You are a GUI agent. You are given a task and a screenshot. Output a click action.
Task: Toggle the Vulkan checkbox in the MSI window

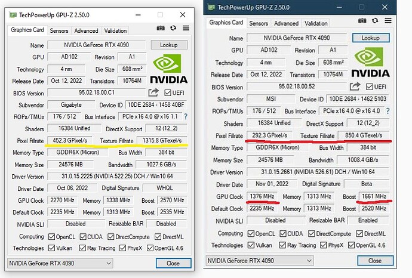click(251, 245)
